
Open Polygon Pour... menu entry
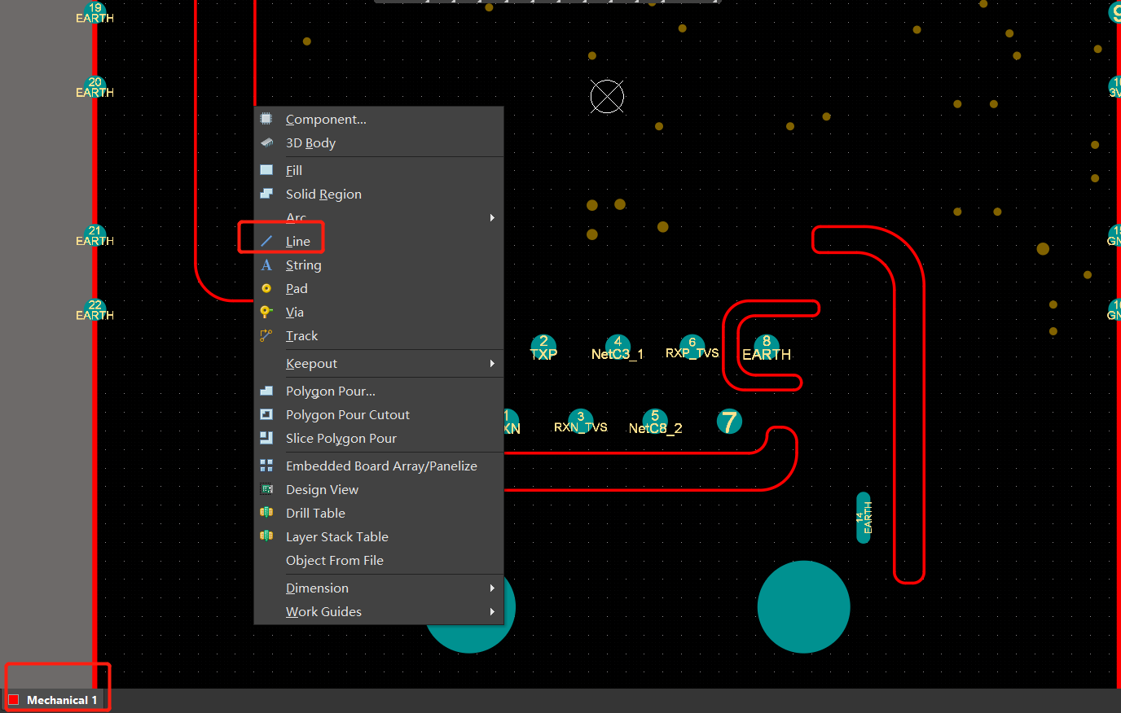click(379, 391)
